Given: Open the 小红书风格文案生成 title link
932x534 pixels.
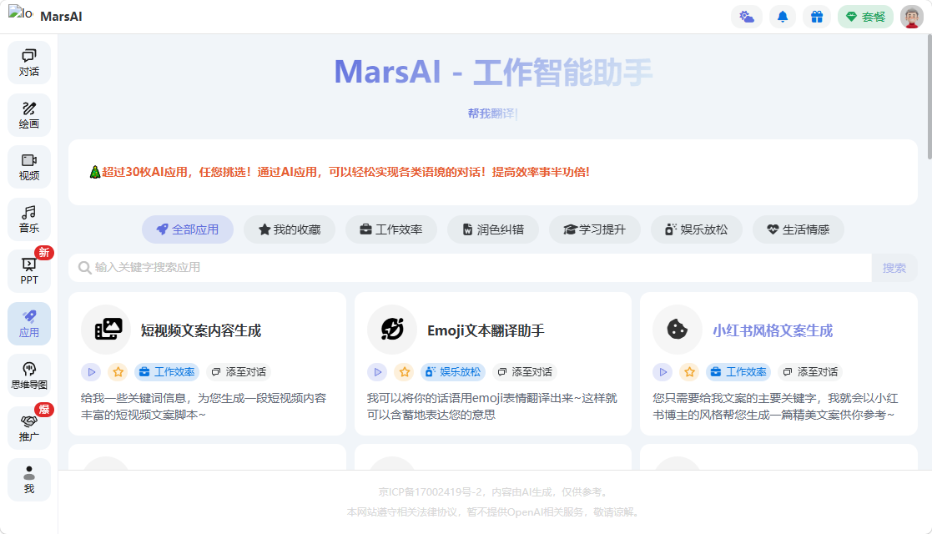Looking at the screenshot, I should 773,330.
